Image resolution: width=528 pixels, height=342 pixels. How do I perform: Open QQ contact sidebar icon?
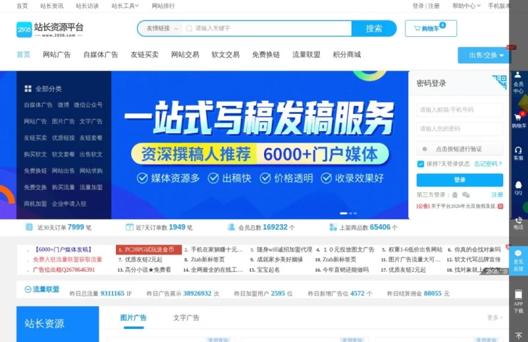click(x=518, y=188)
